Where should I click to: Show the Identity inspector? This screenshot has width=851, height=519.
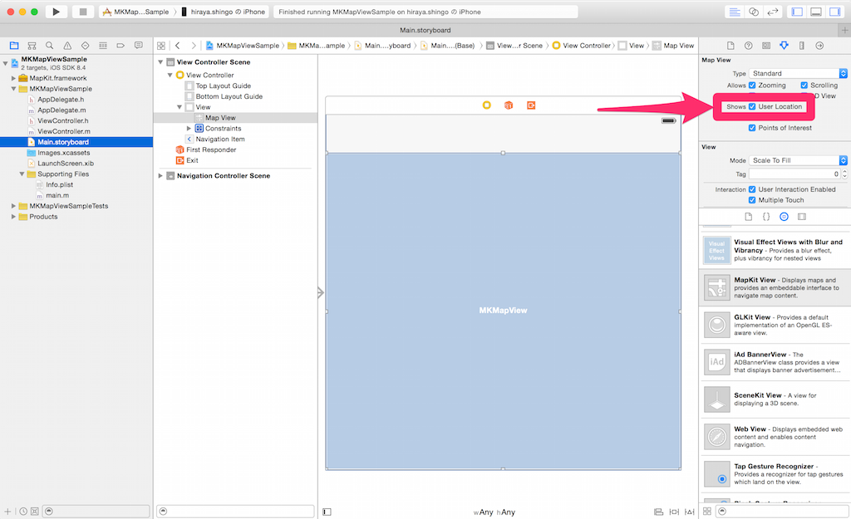[x=765, y=46]
